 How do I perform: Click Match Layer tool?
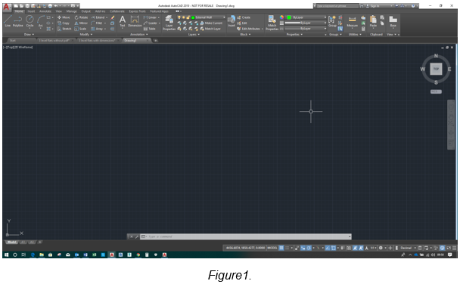tap(210, 29)
